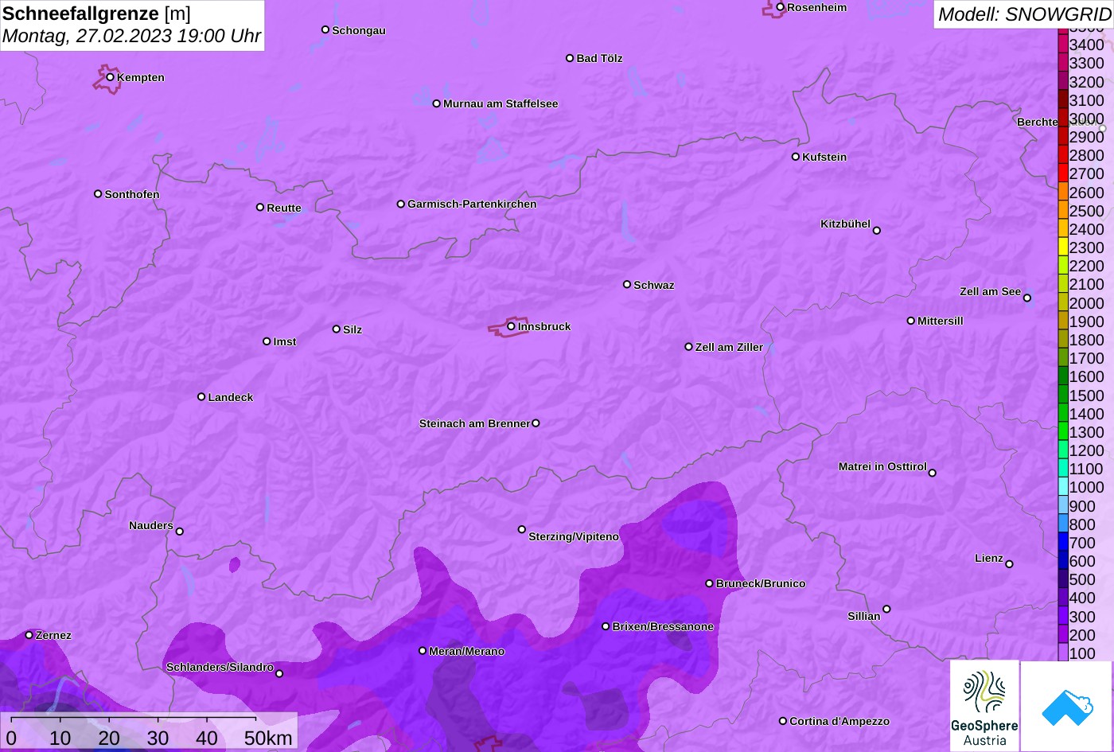This screenshot has height=752, width=1114.
Task: Click the Sterzing/Vipiteno label
Action: tap(574, 537)
